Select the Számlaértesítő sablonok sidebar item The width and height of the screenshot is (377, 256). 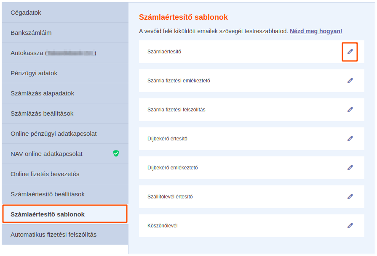point(48,214)
